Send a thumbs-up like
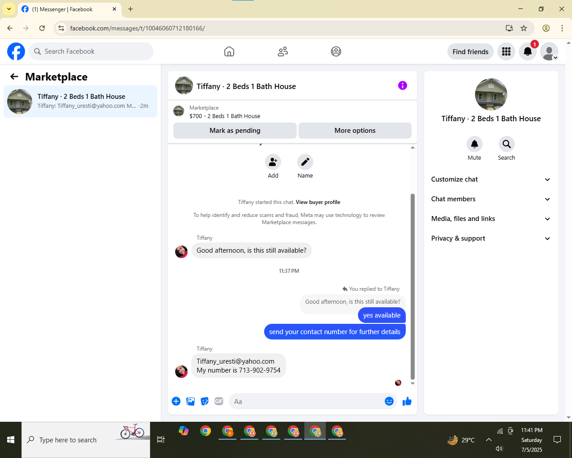This screenshot has width=572, height=458. click(407, 401)
